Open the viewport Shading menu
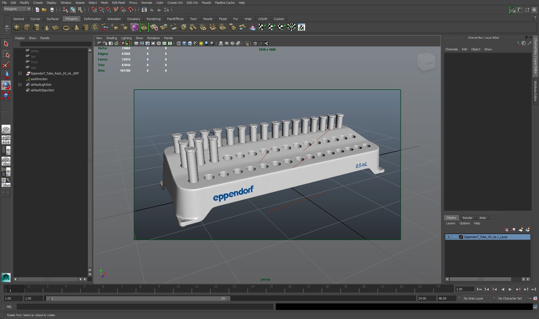Screen dimensions: 539x319 click(111, 38)
